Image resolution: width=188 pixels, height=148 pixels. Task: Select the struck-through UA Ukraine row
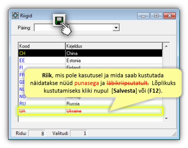point(90,111)
